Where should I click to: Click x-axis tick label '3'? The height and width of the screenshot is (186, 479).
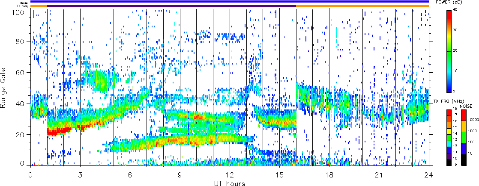pos(81,175)
